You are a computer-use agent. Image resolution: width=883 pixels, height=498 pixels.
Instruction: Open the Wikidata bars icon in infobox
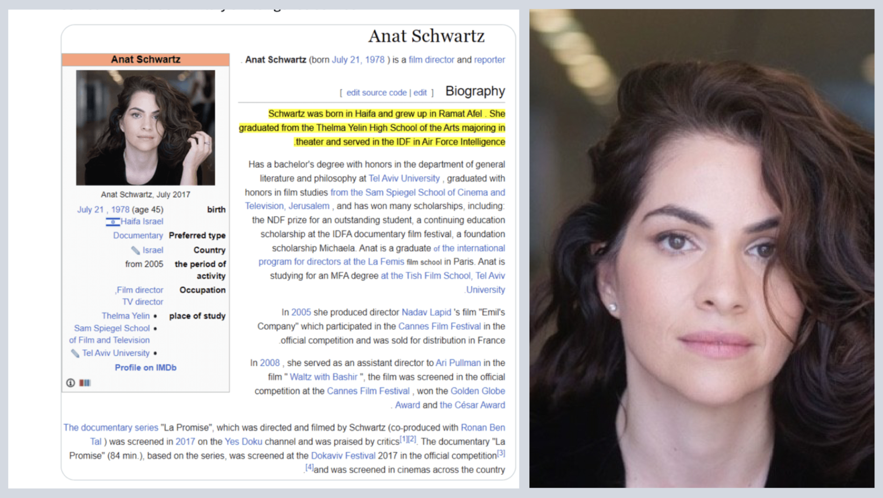coord(85,383)
